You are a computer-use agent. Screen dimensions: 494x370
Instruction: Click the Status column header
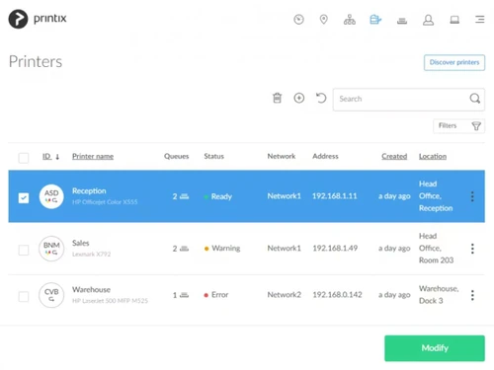[x=213, y=156]
